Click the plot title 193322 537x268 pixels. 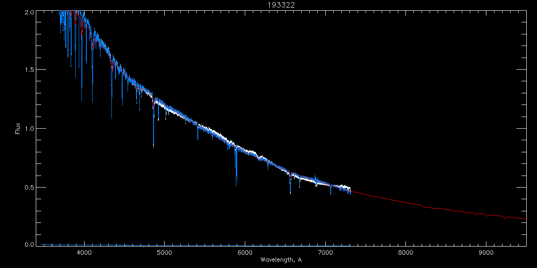coord(268,4)
